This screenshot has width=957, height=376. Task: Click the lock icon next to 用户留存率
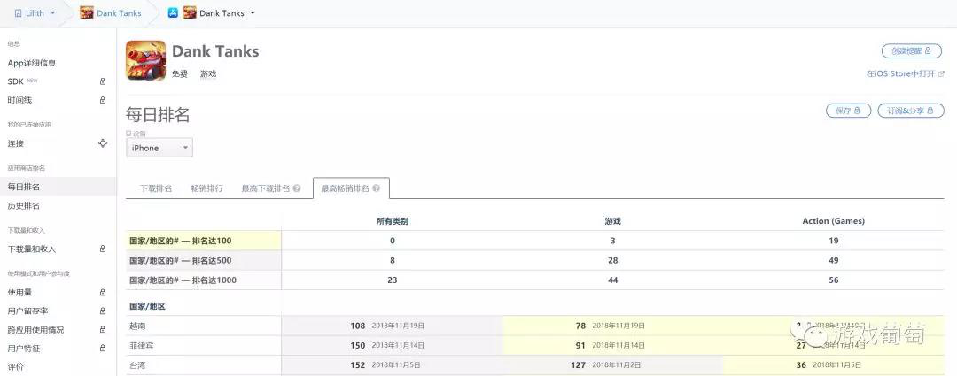tap(103, 311)
